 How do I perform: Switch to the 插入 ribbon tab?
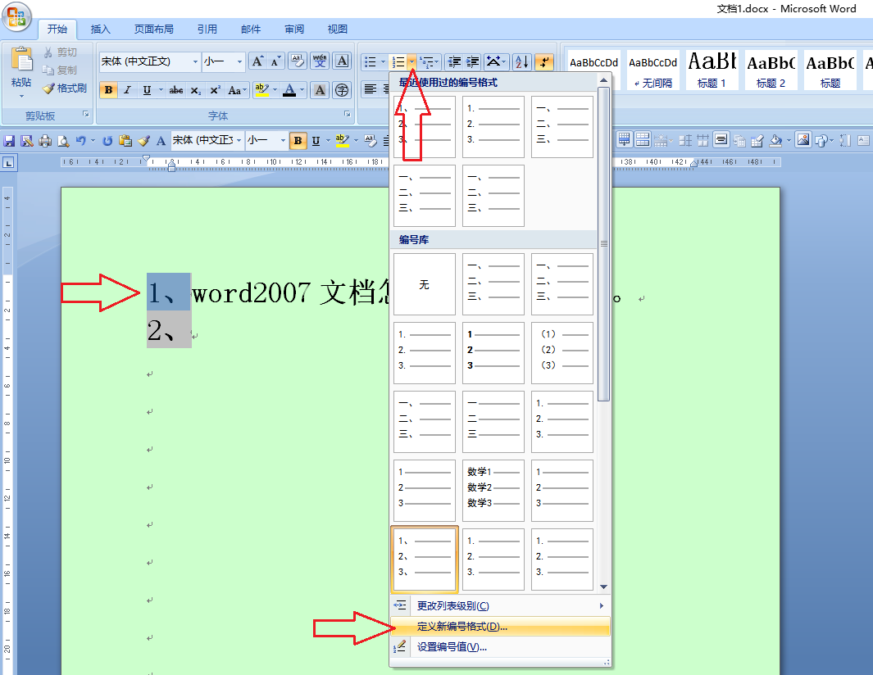point(101,29)
